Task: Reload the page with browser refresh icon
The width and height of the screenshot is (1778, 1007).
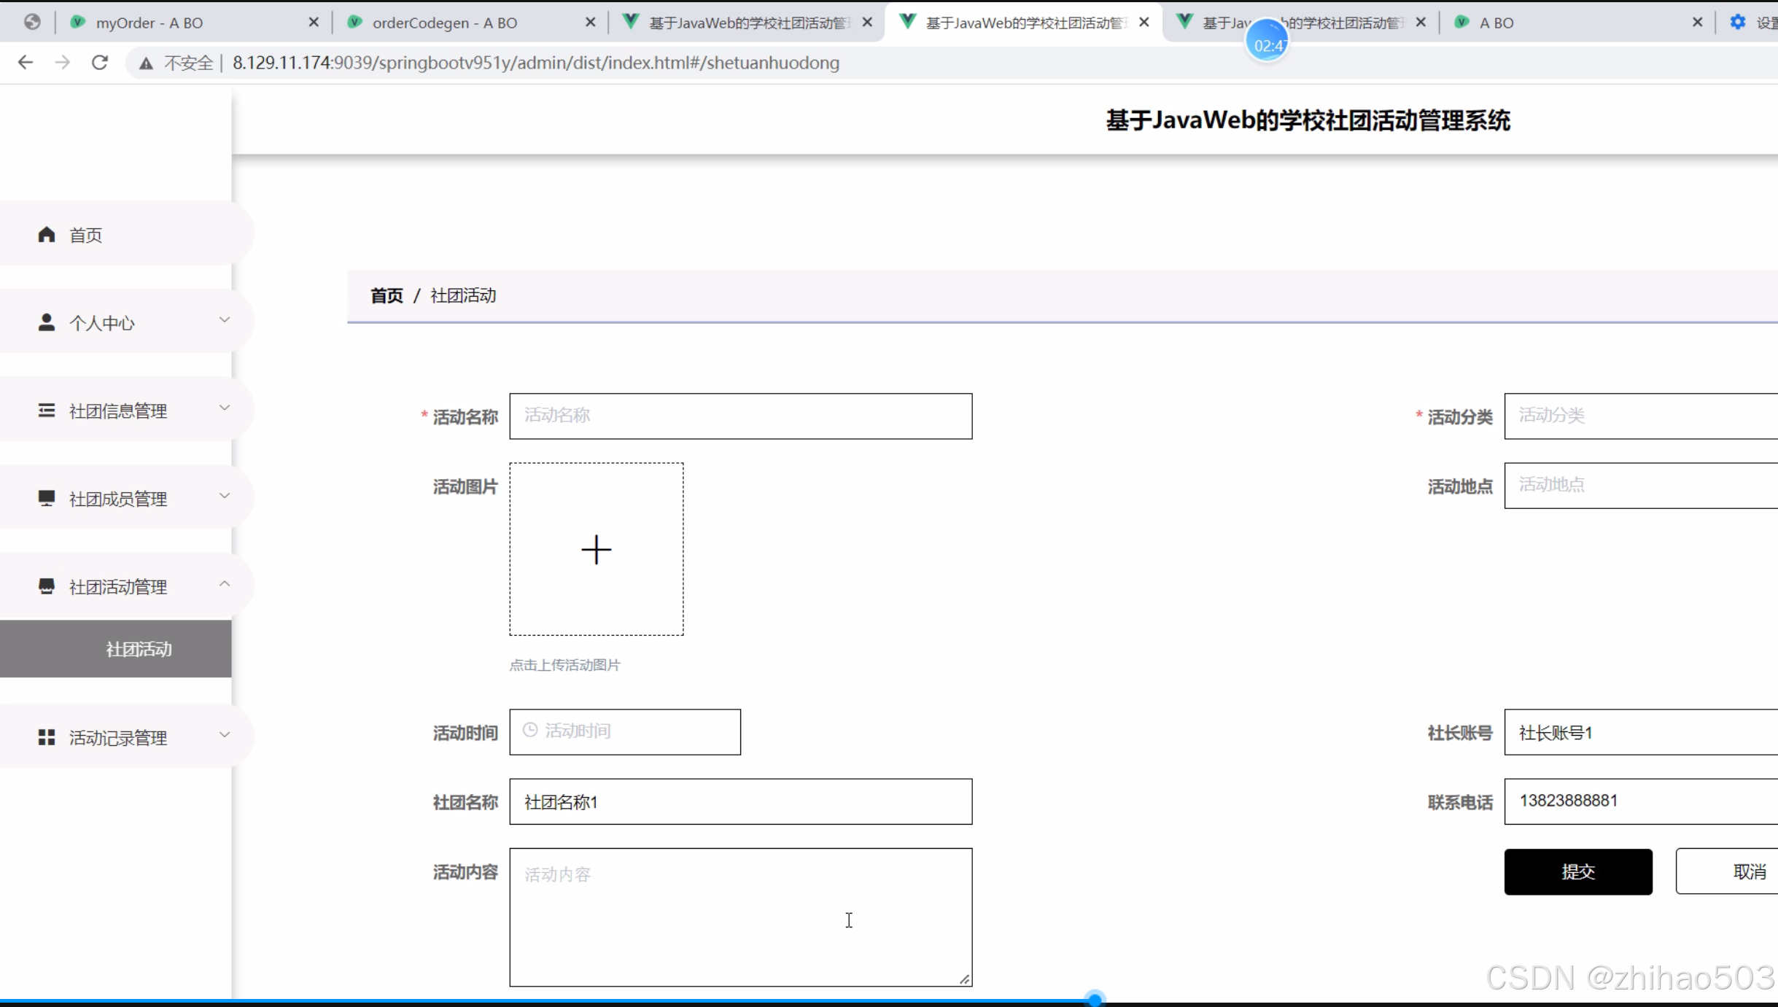Action: tap(100, 63)
